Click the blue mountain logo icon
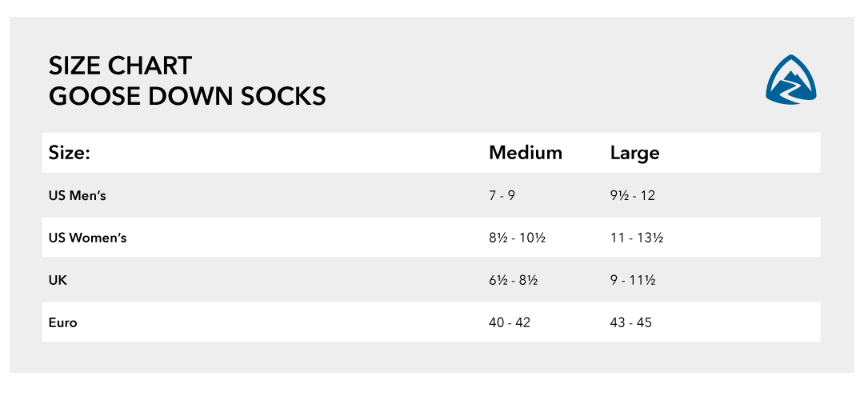The height and width of the screenshot is (400, 864). coord(790,78)
